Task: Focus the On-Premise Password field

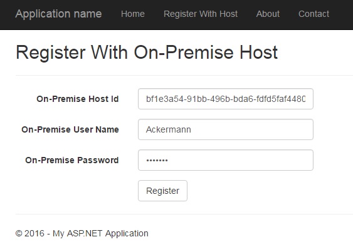Action: (x=226, y=160)
